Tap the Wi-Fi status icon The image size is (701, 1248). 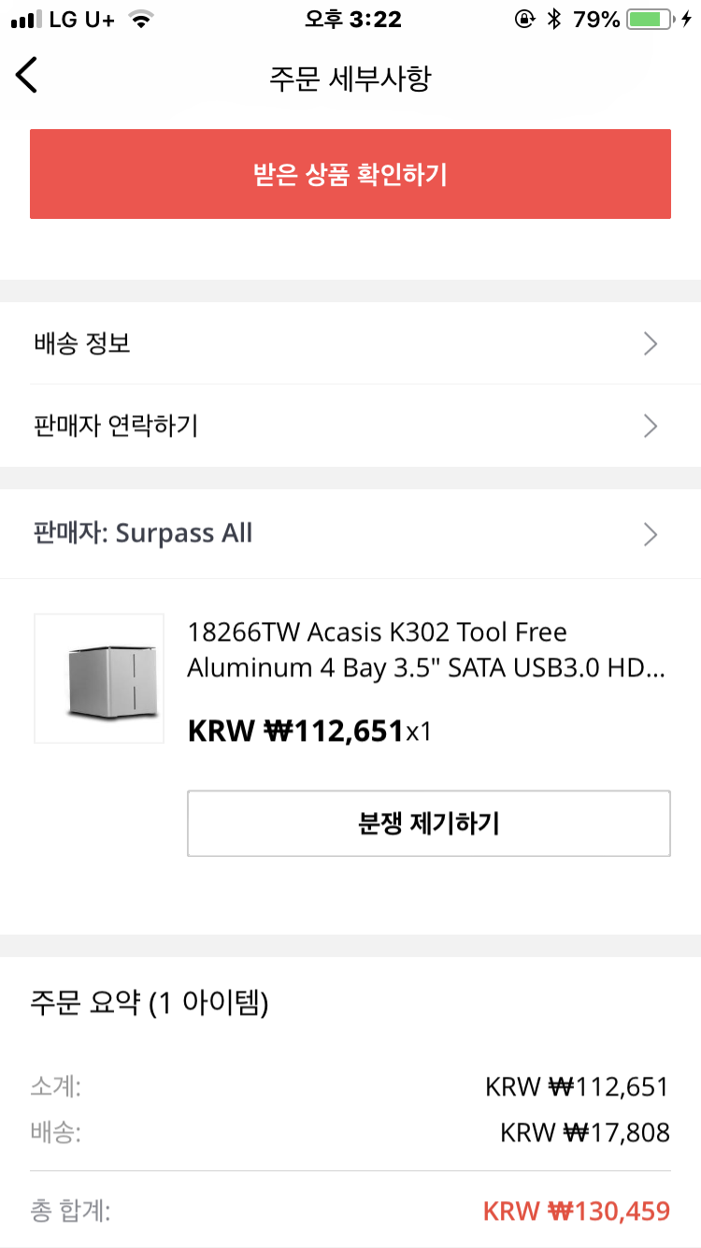click(141, 20)
